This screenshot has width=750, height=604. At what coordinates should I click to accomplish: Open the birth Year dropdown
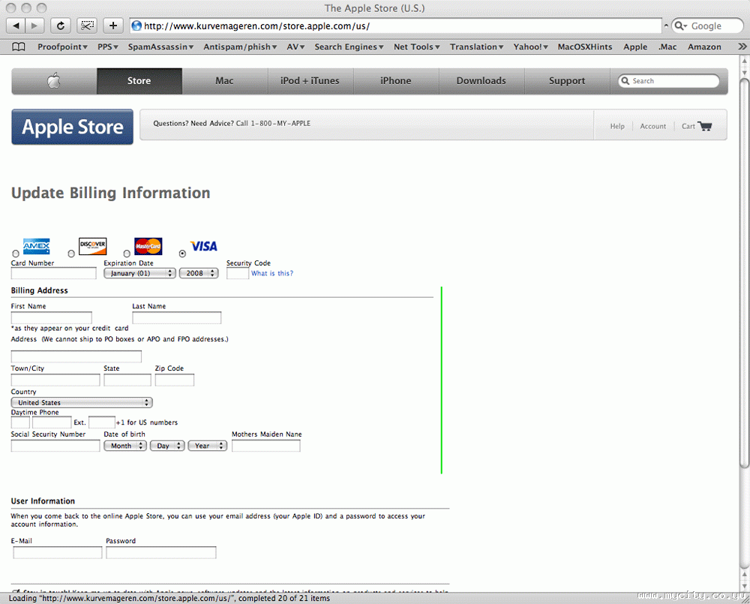pyautogui.click(x=207, y=446)
